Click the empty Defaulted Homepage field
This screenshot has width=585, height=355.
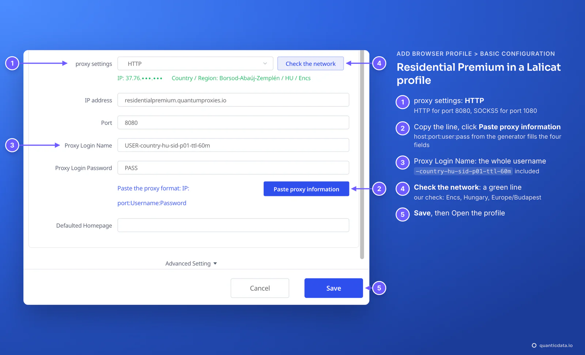tap(233, 225)
